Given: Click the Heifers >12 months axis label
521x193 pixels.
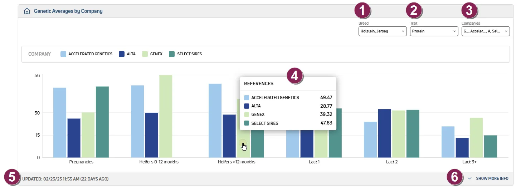Looking at the screenshot, I should click(x=237, y=162).
